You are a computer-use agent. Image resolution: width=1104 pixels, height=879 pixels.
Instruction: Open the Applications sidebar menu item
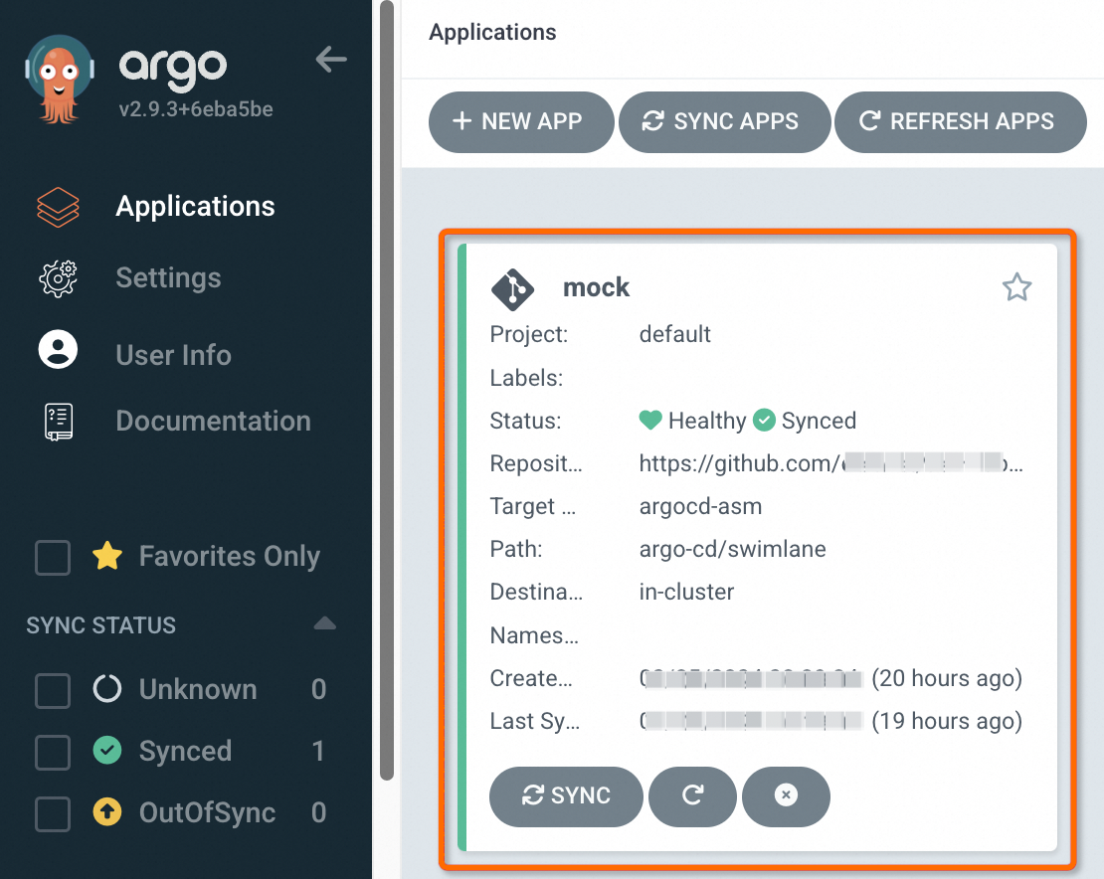(x=195, y=207)
